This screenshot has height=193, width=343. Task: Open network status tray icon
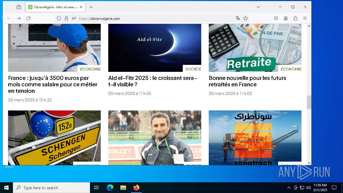[302, 188]
